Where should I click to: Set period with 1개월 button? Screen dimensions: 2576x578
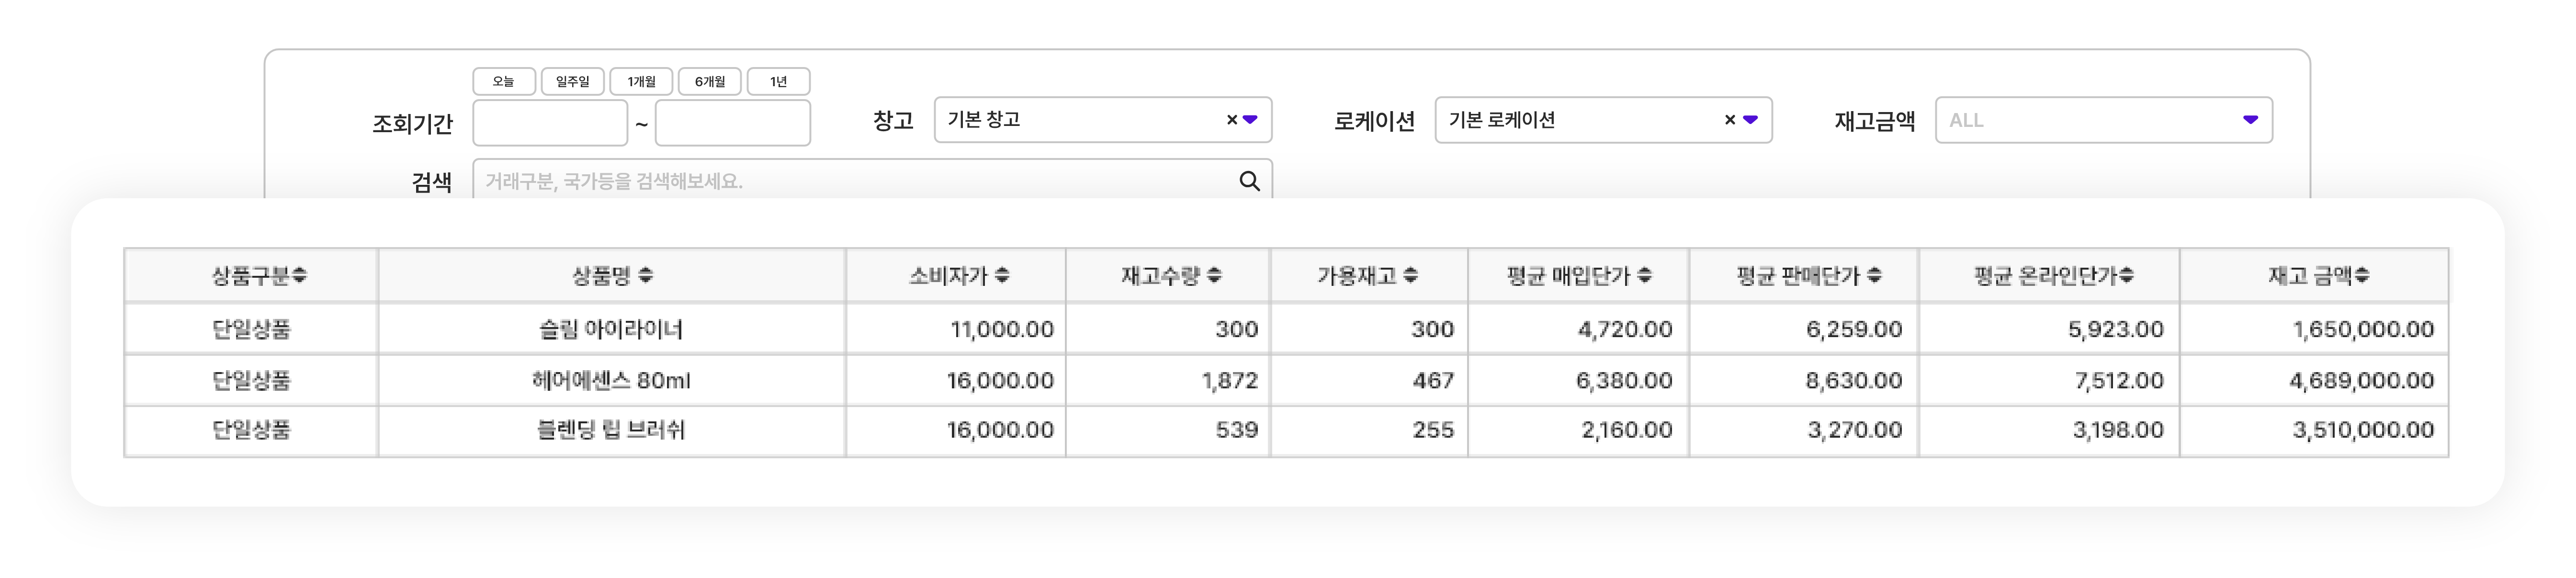pyautogui.click(x=641, y=81)
